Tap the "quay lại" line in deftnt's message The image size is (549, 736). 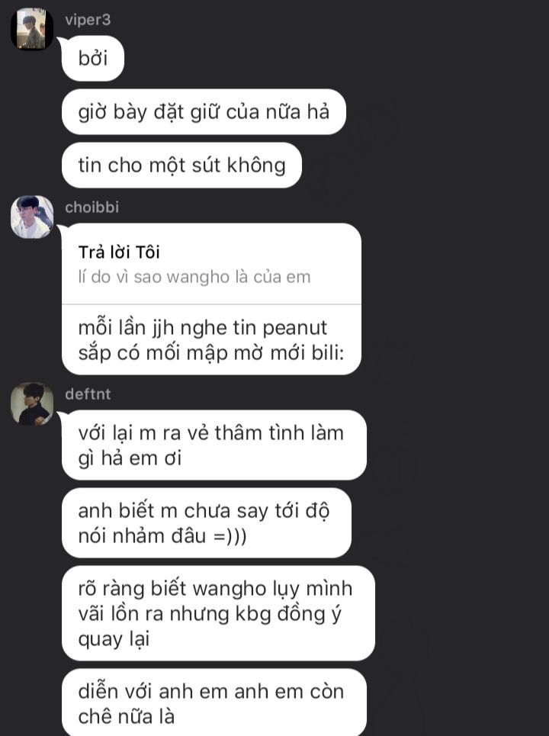point(114,639)
